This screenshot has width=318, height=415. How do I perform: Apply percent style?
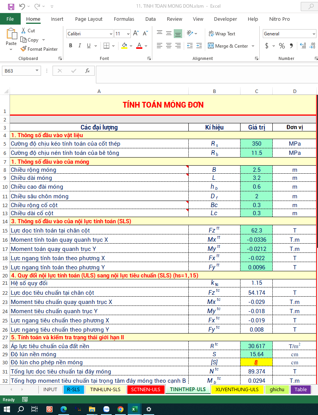tap(282, 46)
